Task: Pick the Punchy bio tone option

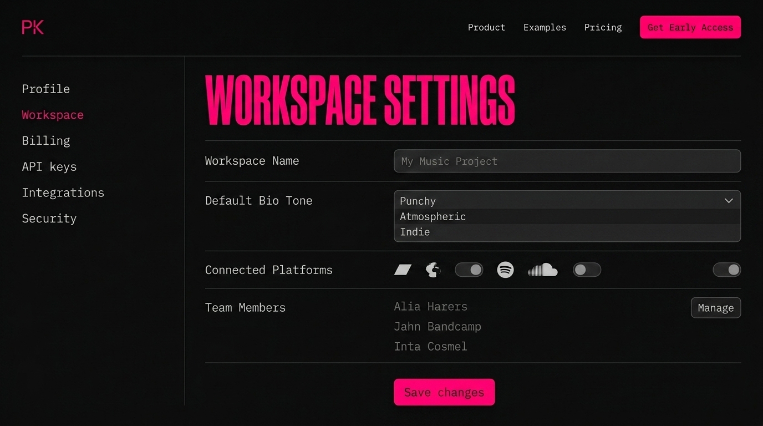Action: tap(418, 201)
